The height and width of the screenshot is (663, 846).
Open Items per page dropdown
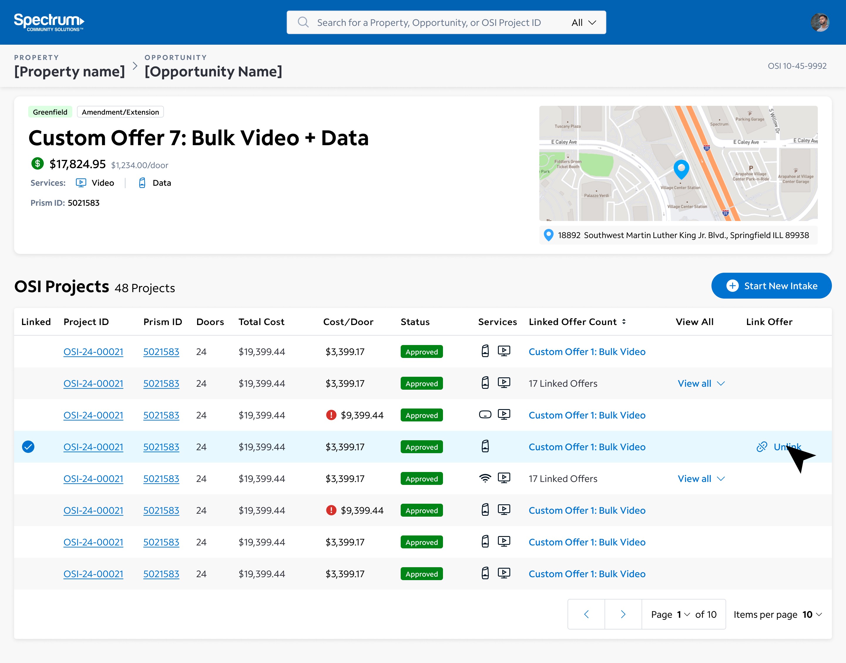pyautogui.click(x=813, y=614)
